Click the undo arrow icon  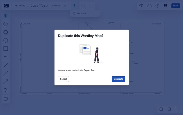tap(83, 6)
